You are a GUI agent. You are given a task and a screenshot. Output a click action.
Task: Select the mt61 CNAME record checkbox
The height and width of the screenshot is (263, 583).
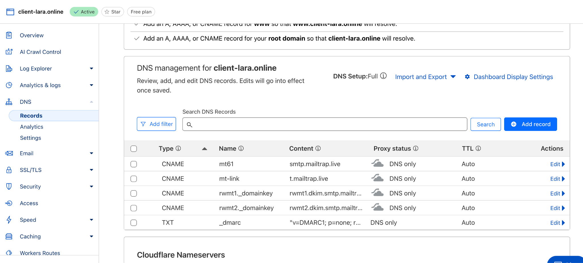pyautogui.click(x=134, y=164)
